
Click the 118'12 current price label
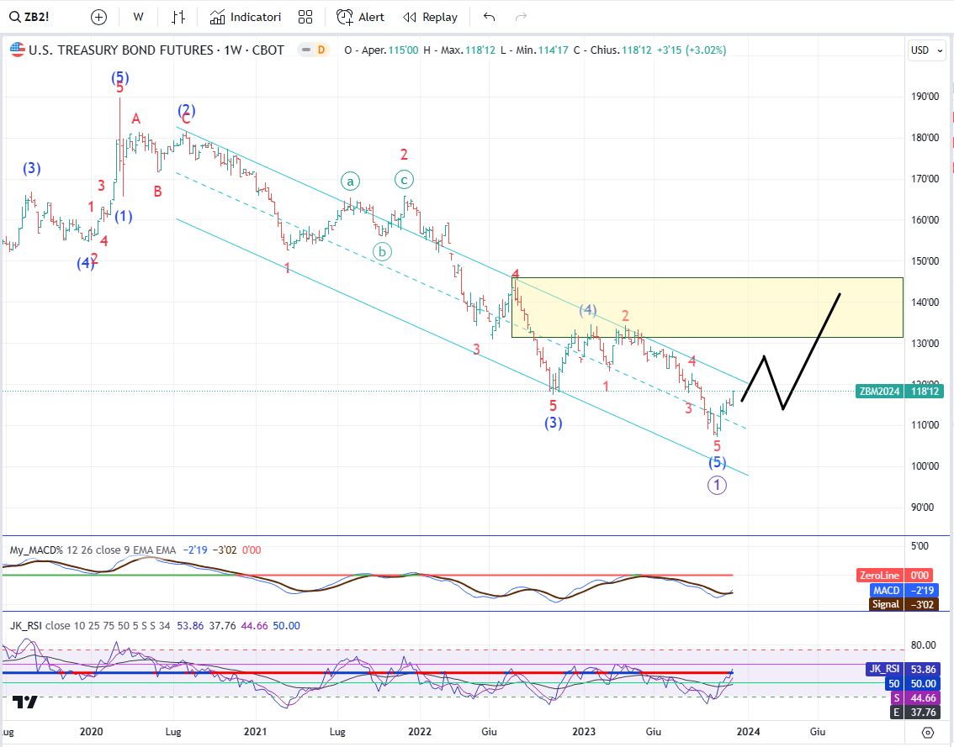(x=925, y=392)
